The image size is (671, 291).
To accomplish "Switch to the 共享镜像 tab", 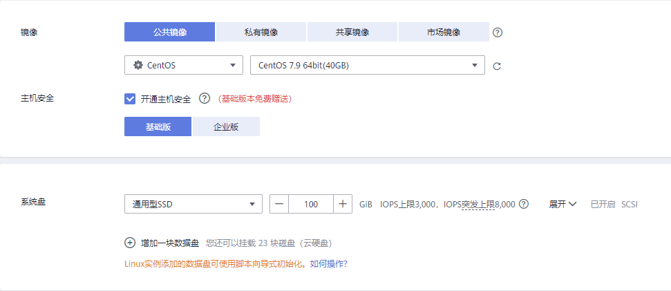I will pyautogui.click(x=352, y=32).
